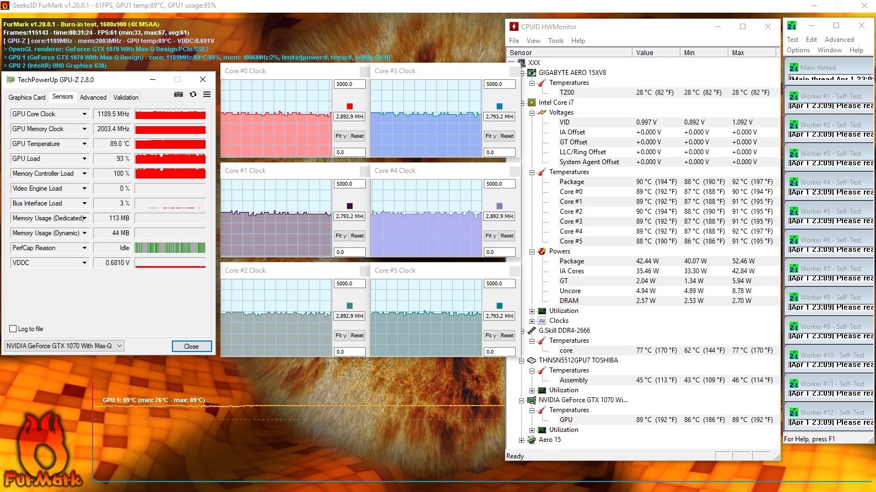Click Fit y on Core #4 Clock graph
The height and width of the screenshot is (492, 876).
click(x=491, y=236)
